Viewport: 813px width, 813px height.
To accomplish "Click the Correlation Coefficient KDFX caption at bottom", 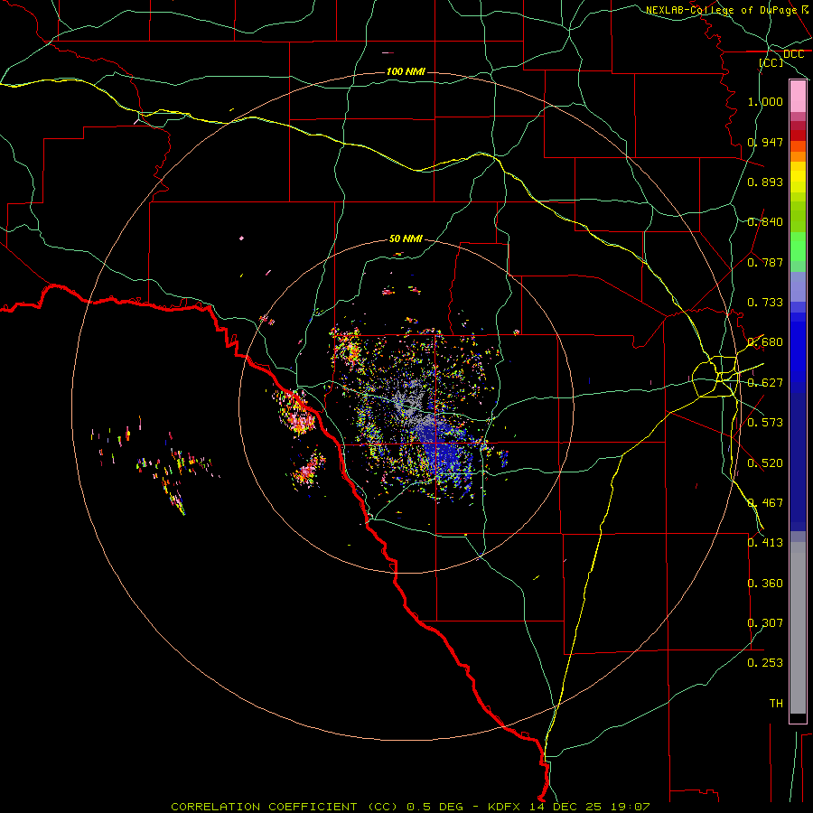I will (410, 807).
